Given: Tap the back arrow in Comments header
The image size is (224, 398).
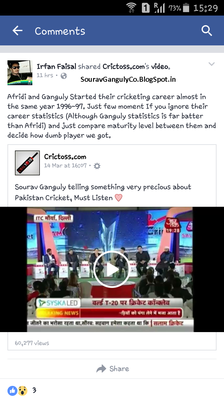Looking at the screenshot, I should [x=17, y=30].
